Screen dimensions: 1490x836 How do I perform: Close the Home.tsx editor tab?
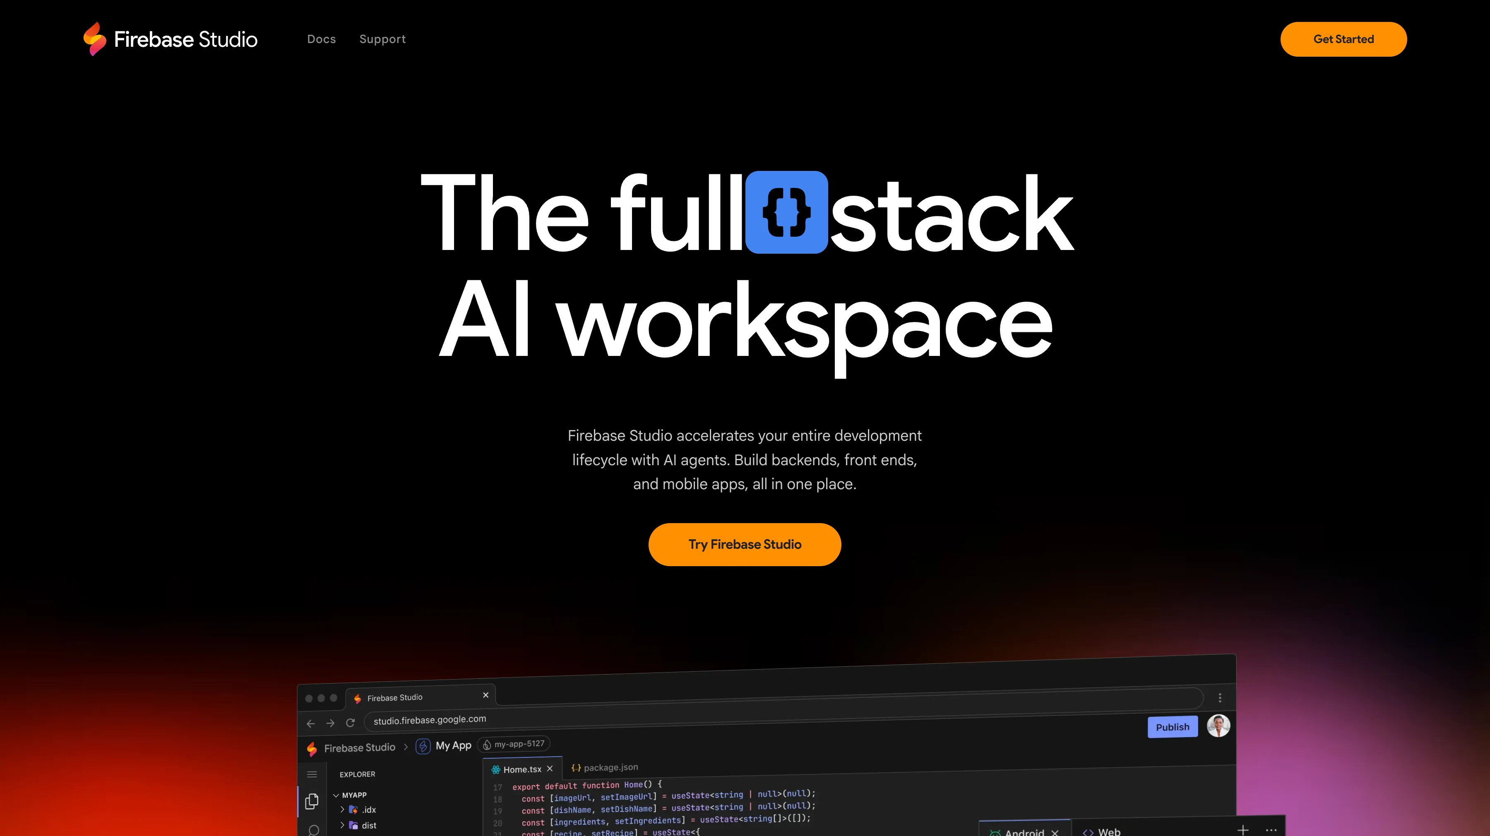click(x=550, y=768)
